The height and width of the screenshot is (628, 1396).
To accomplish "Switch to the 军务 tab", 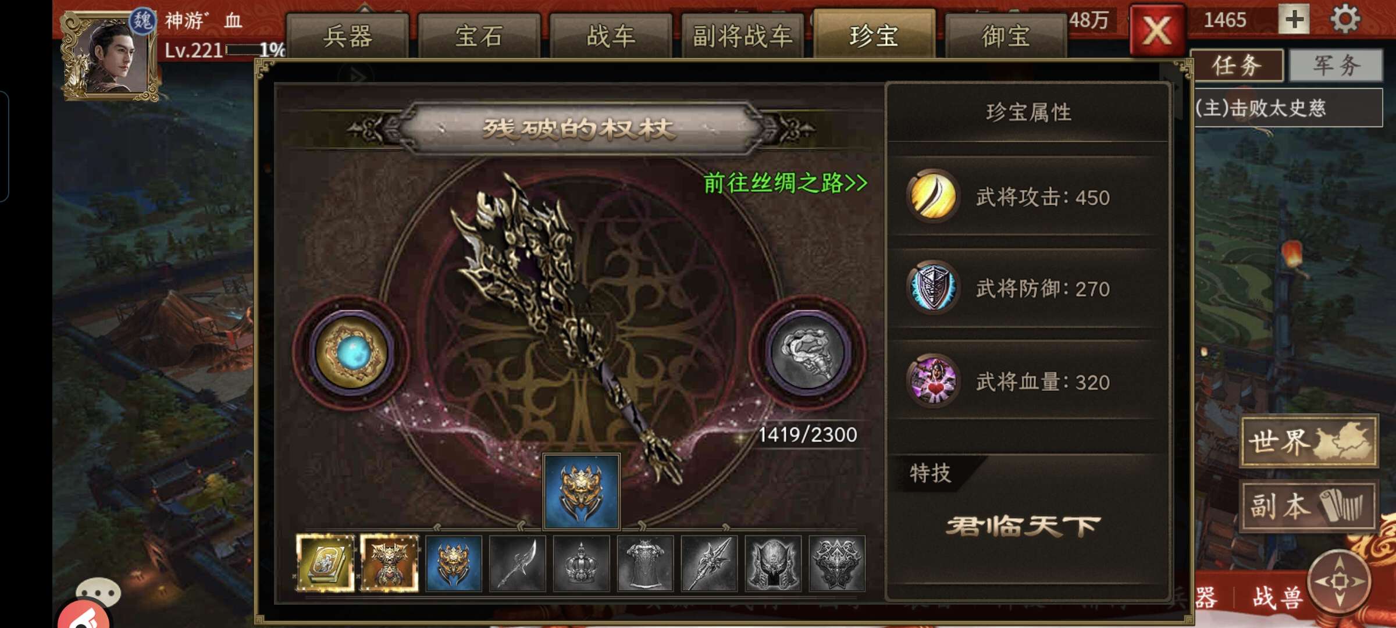I will click(1336, 65).
